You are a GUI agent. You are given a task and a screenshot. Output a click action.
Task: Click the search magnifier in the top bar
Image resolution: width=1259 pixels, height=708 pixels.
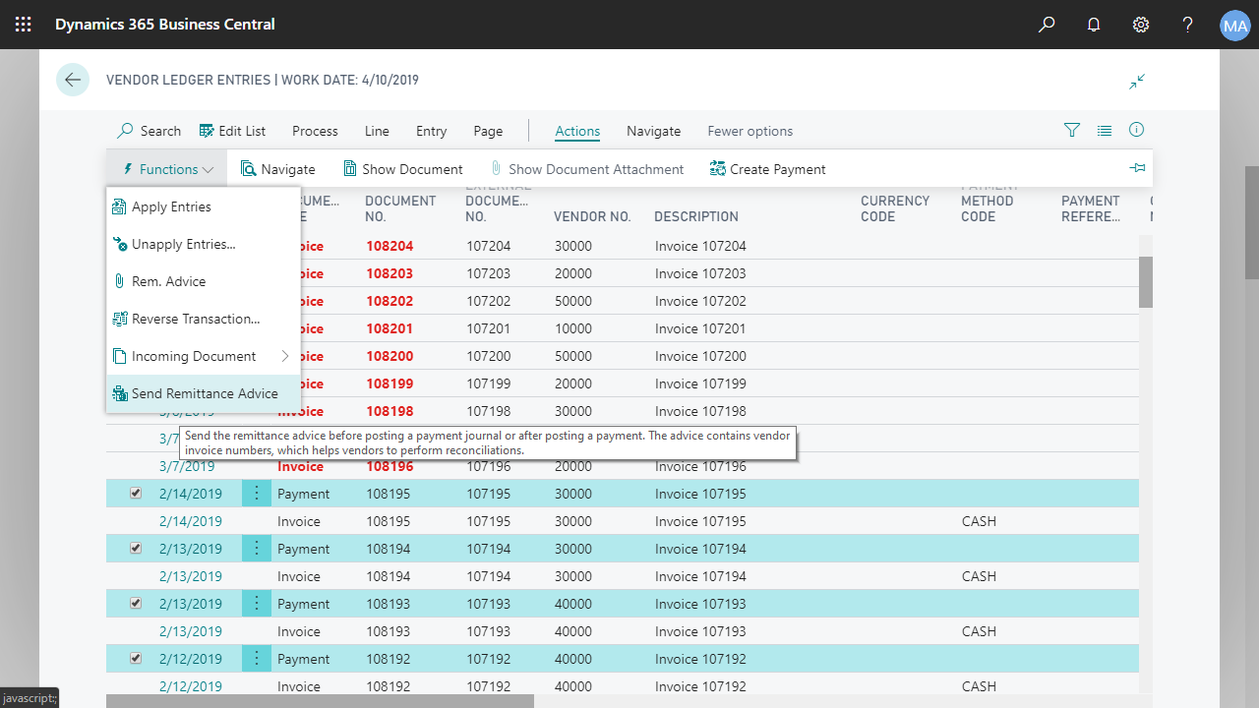pyautogui.click(x=1047, y=25)
